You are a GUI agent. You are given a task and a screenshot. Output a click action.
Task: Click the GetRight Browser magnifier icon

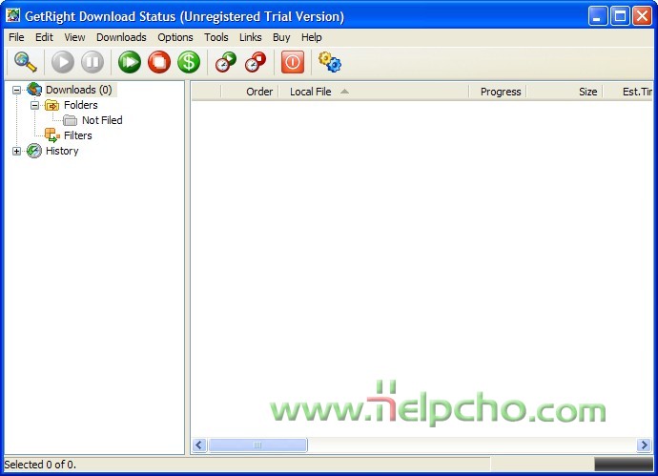25,62
